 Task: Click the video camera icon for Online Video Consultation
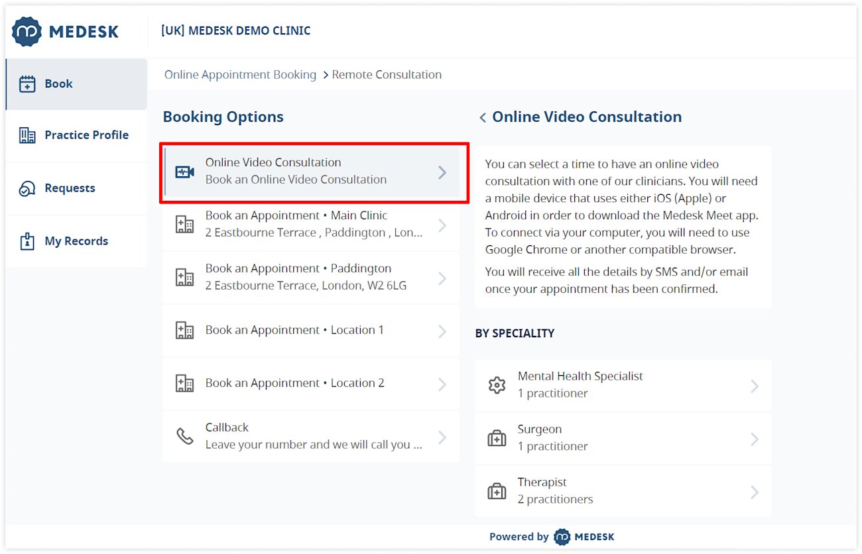184,170
